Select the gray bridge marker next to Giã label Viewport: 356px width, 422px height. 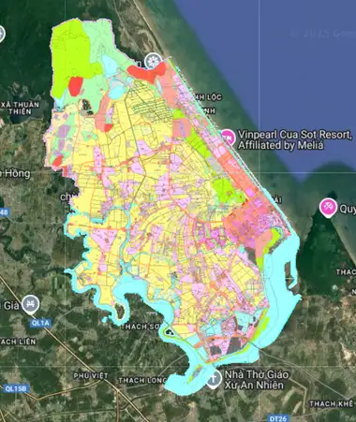click(31, 304)
